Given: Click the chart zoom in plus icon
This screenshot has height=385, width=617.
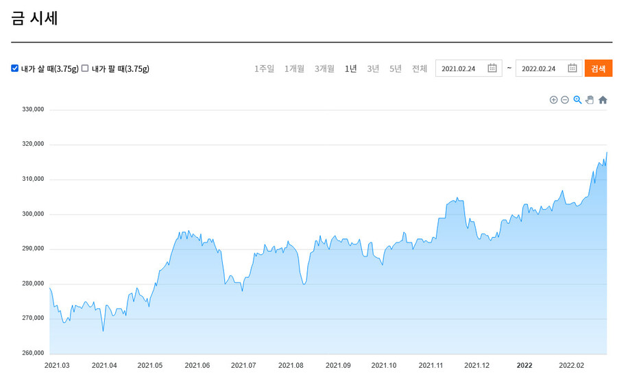Looking at the screenshot, I should tap(553, 100).
